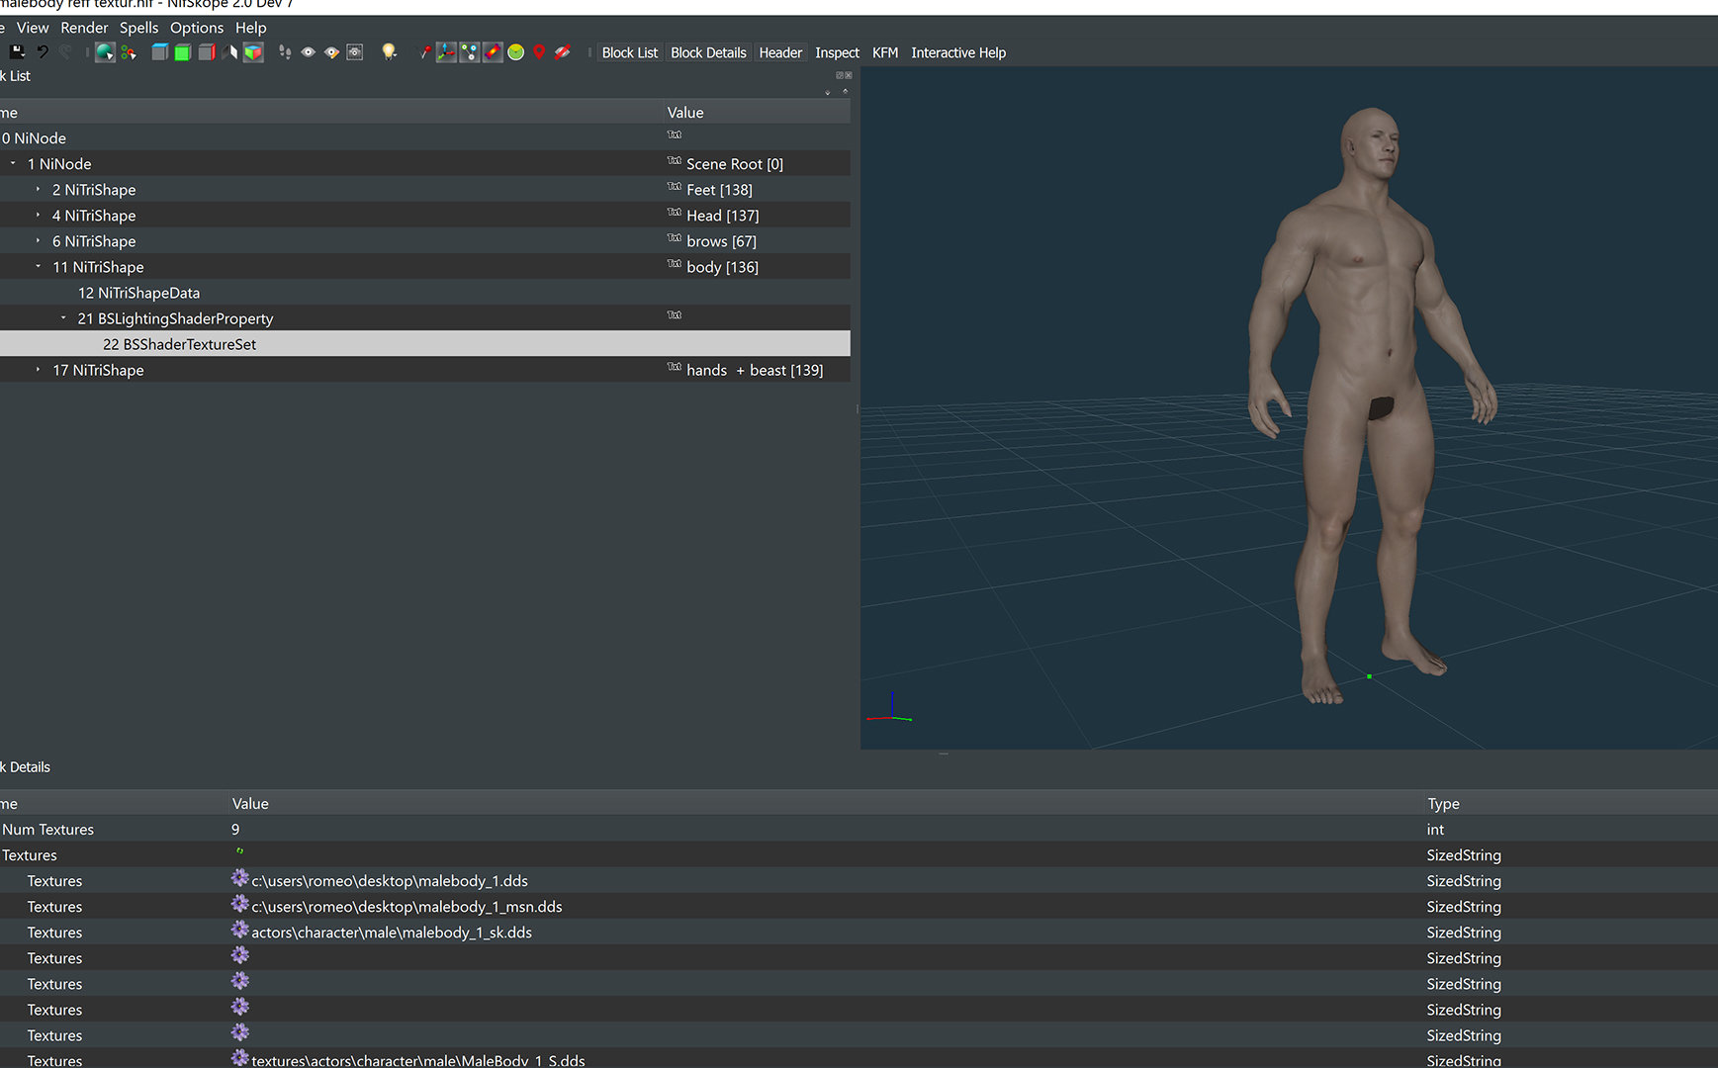This screenshot has width=1718, height=1068.
Task: Expand the 17 NiTriShape node
Action: click(x=39, y=369)
